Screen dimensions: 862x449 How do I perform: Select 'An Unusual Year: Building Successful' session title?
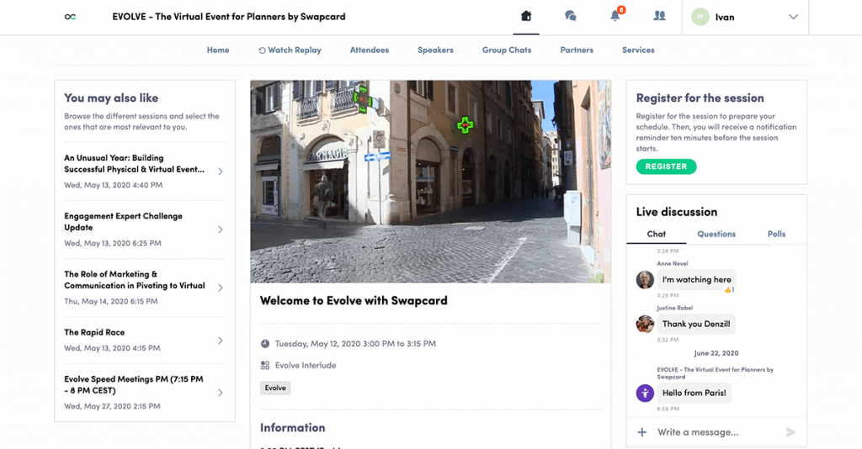134,164
